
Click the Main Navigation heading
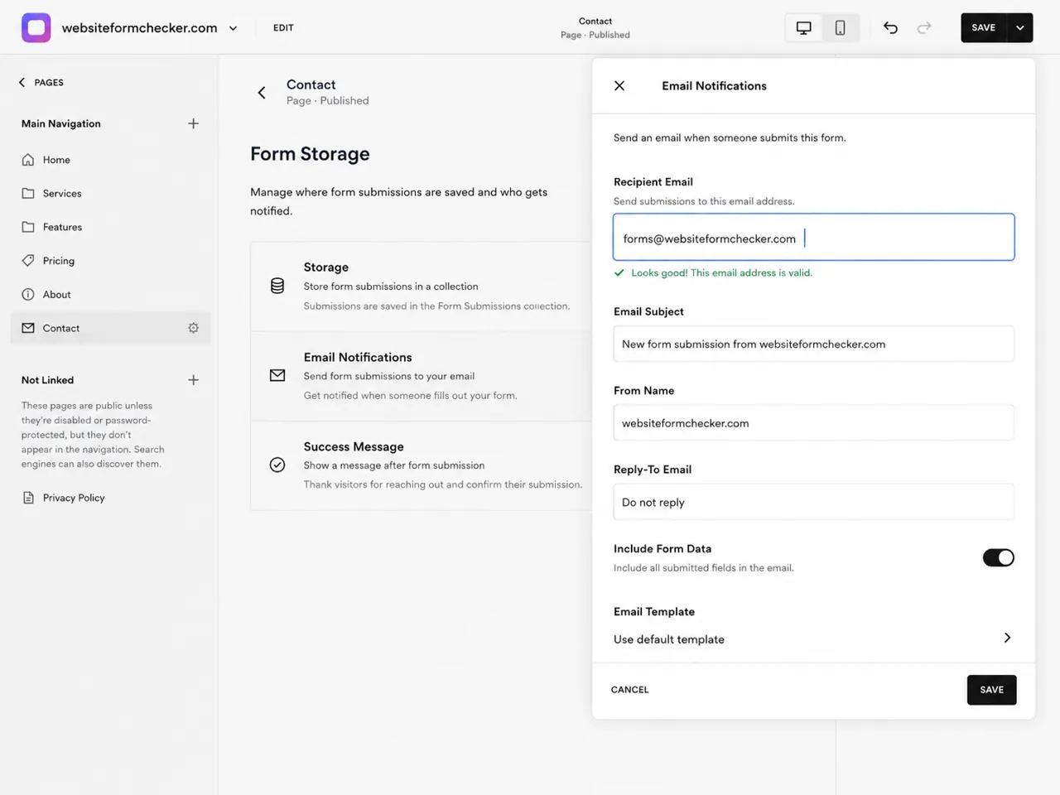(x=61, y=123)
